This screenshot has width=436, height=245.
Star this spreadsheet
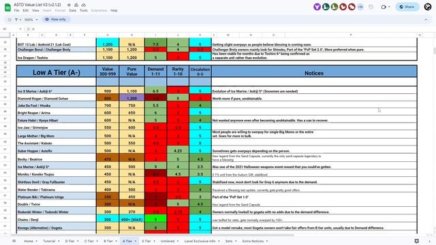69,5
